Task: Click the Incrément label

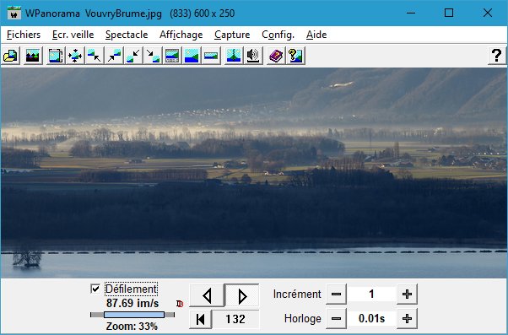Action: pyautogui.click(x=297, y=294)
